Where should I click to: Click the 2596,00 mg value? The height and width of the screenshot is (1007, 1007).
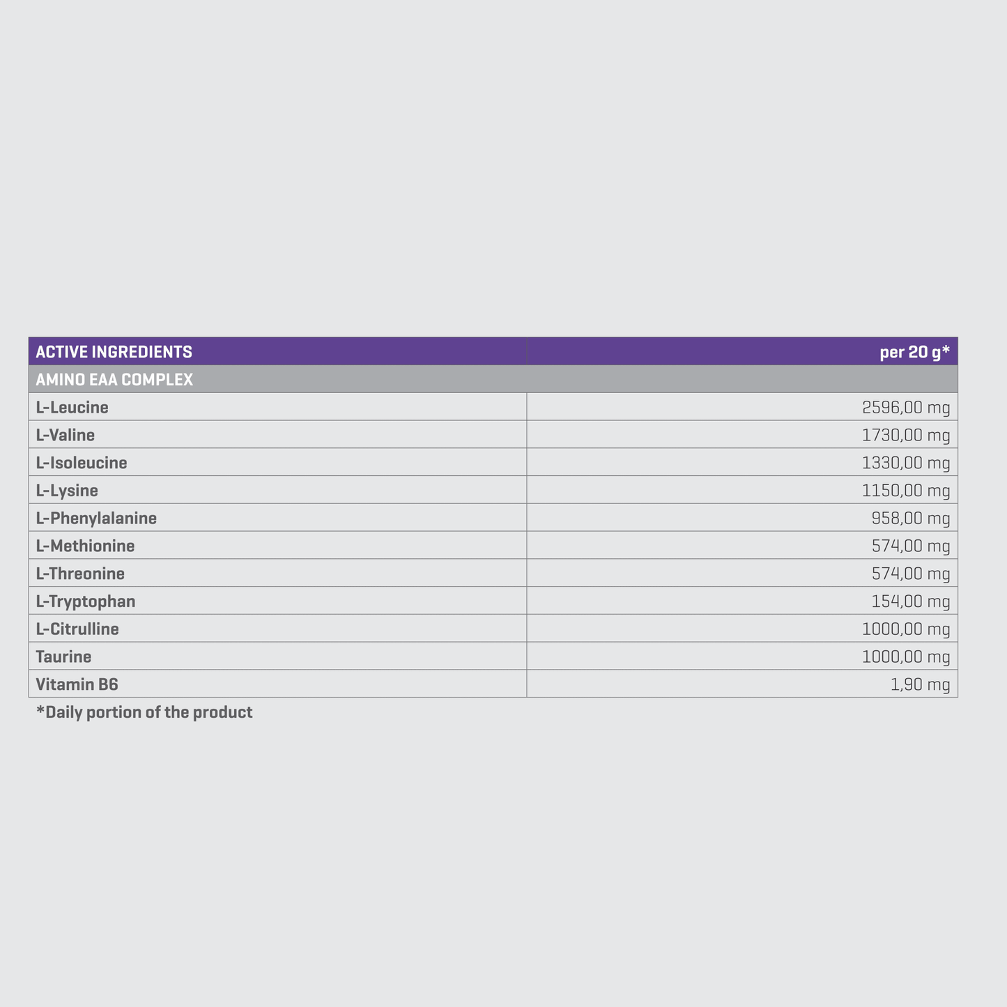tap(906, 407)
